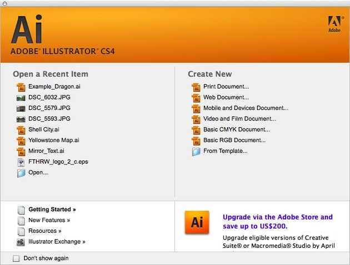Click the Ai icon beside Example_Dragon.ai

click(21, 87)
